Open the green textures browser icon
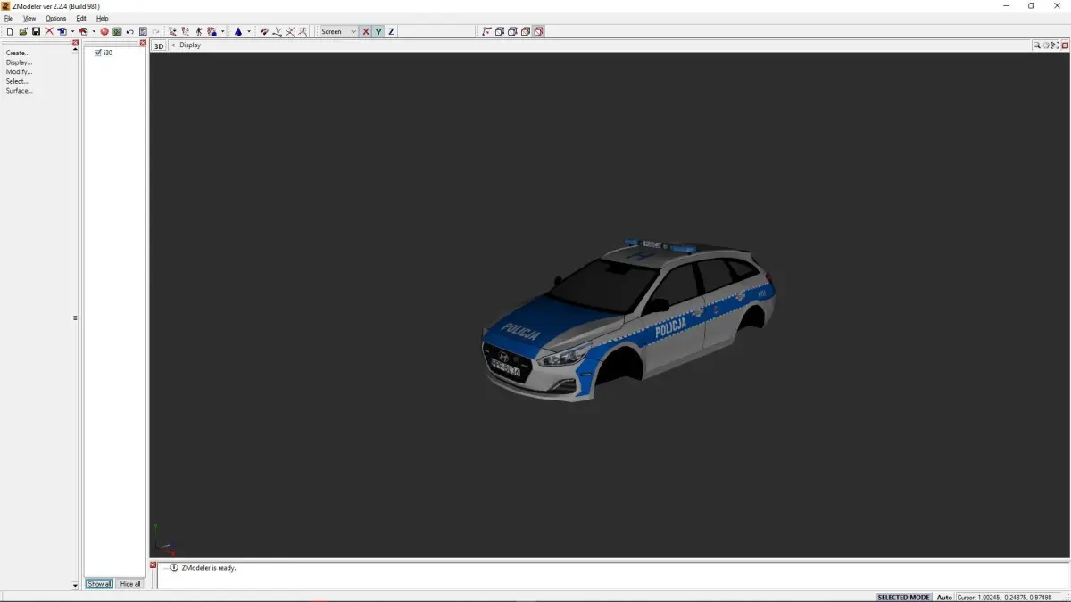 click(x=117, y=31)
